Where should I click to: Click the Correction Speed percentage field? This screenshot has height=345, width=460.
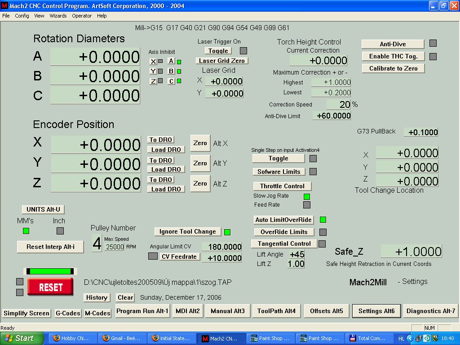coord(339,104)
